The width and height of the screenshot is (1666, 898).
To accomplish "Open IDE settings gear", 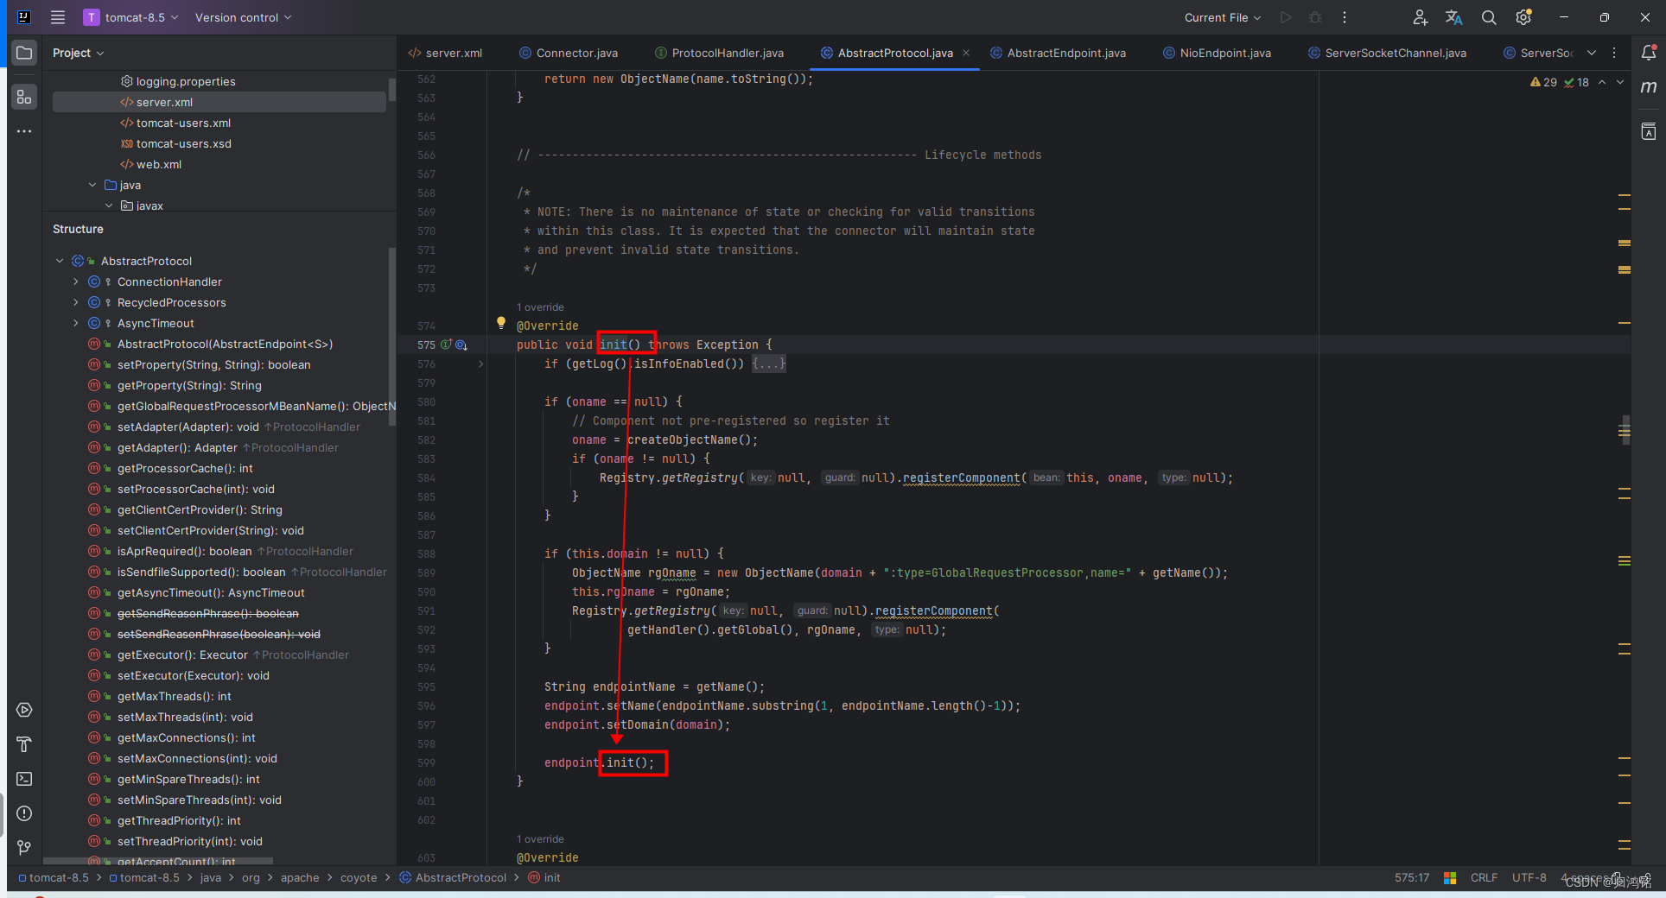I will coord(1523,17).
